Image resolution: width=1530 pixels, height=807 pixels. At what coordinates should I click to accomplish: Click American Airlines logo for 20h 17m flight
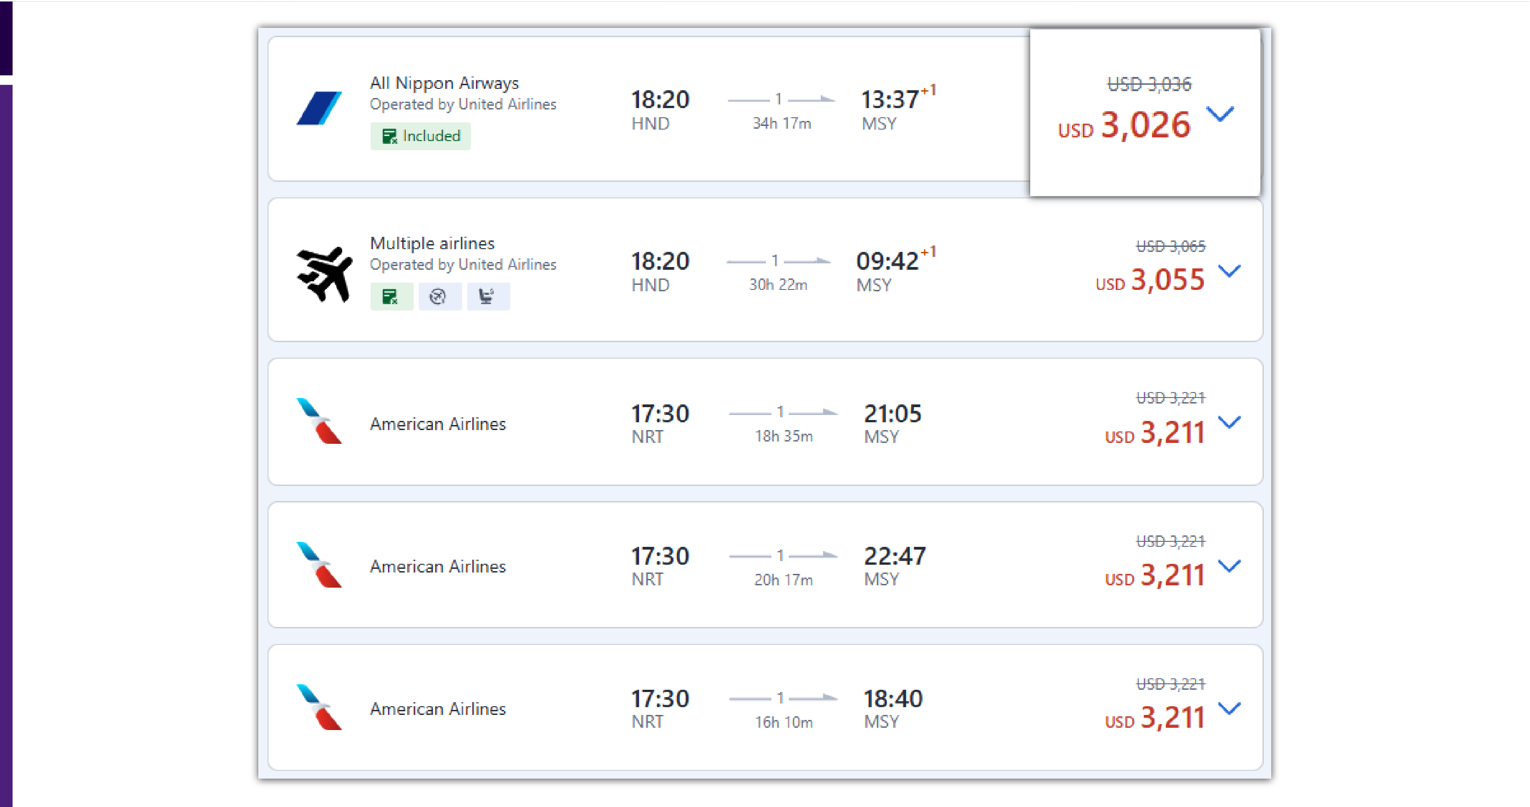(x=319, y=565)
